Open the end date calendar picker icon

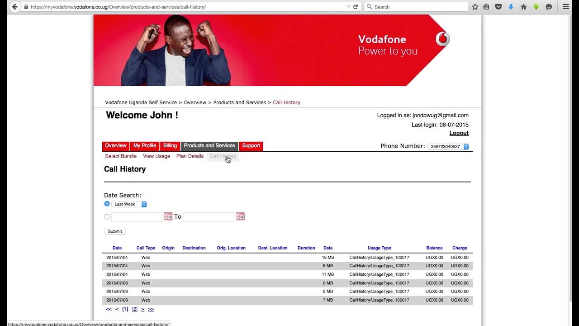(240, 216)
